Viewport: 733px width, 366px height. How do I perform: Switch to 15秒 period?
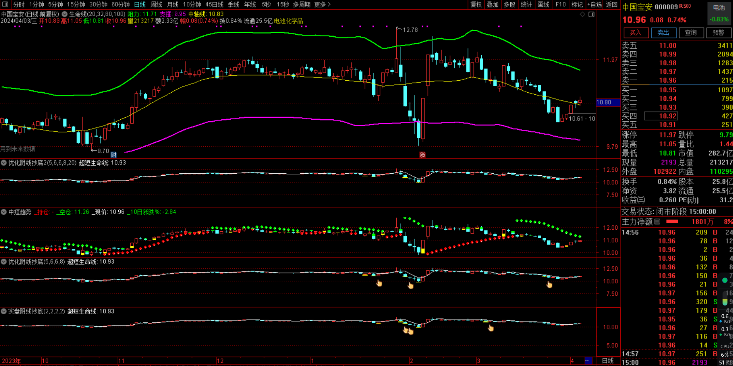(283, 4)
